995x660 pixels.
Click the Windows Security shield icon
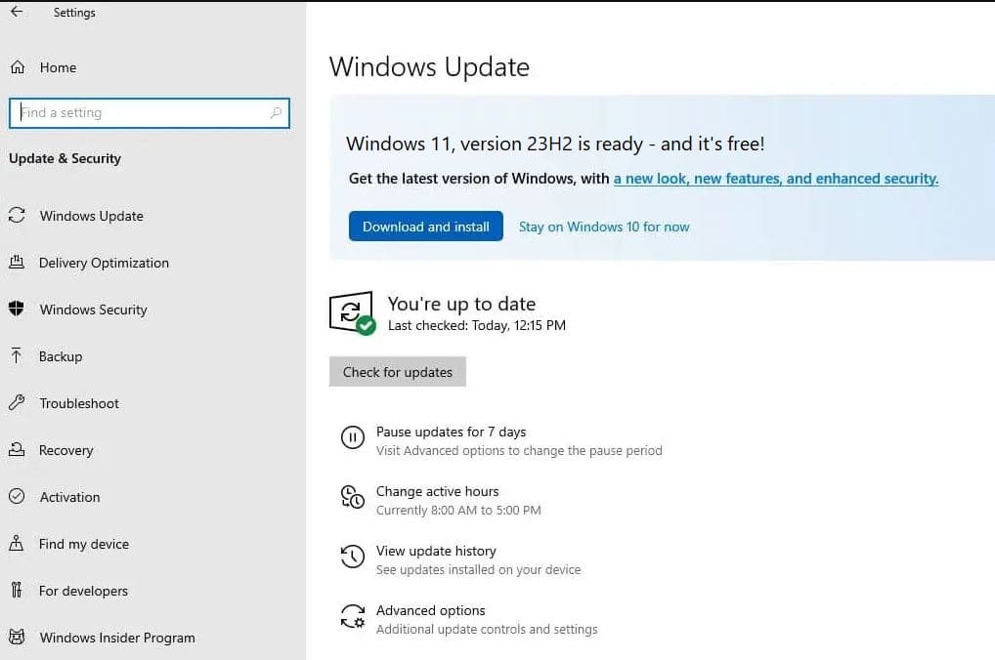point(17,309)
